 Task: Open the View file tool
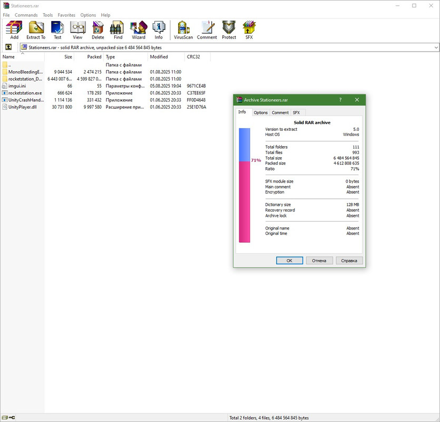(78, 30)
